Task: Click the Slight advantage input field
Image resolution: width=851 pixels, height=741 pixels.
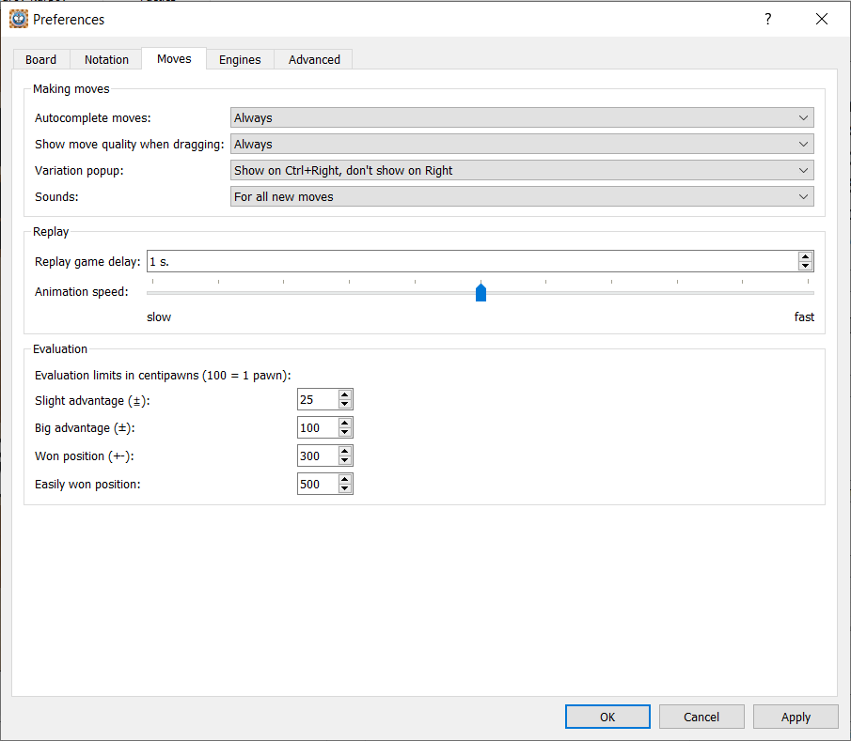Action: pyautogui.click(x=317, y=400)
